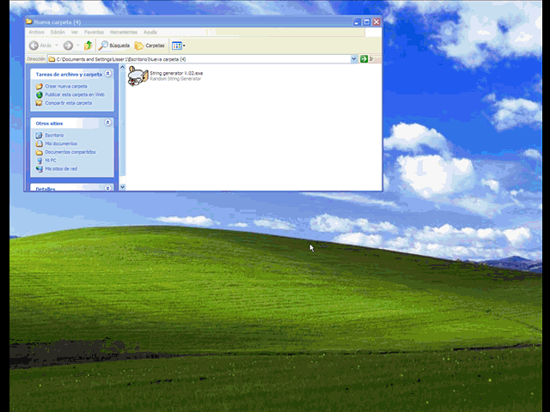Open the Forward history dropdown arrow
This screenshot has height=412, width=550.
click(78, 45)
